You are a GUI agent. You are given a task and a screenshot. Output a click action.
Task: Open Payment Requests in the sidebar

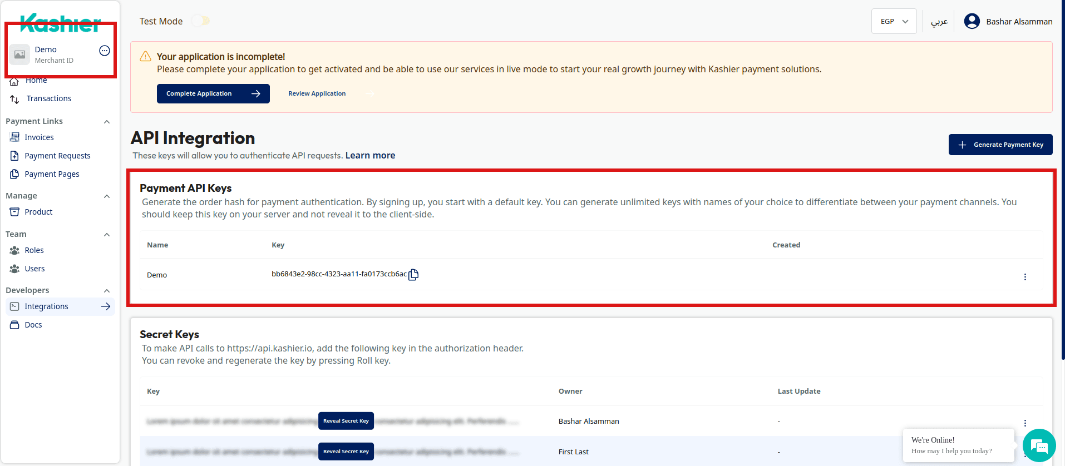(57, 156)
